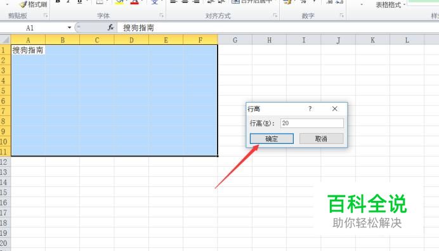
Task: Open the Alignment (对齐方式) group dialog launcher
Action: (x=275, y=15)
